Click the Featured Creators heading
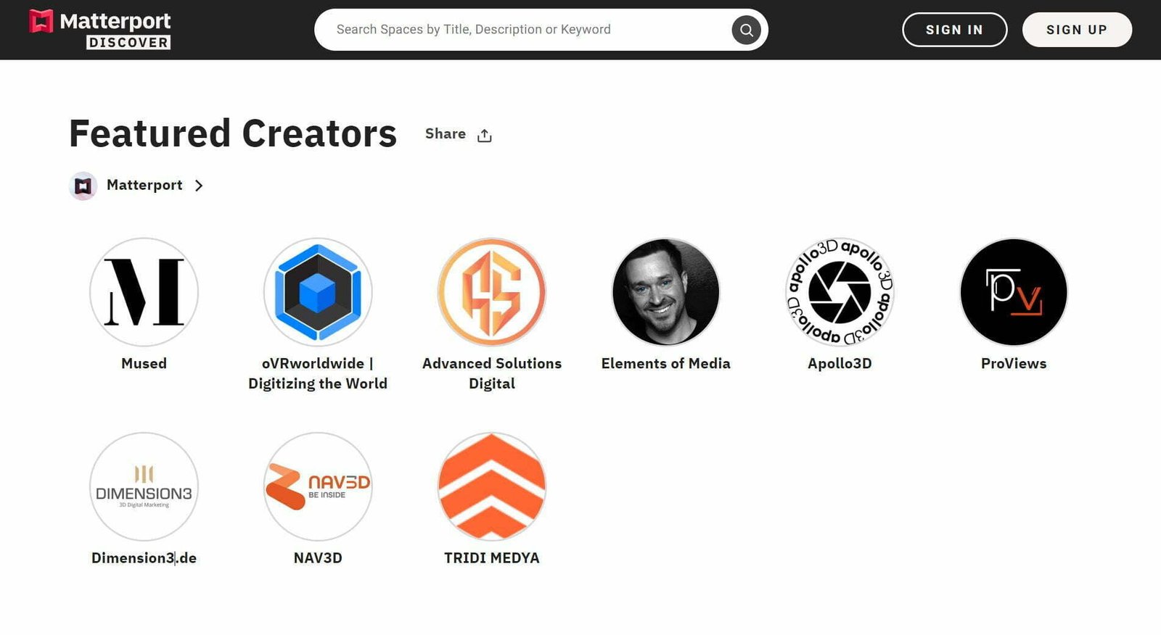Viewport: 1161px width, 635px height. (x=233, y=133)
